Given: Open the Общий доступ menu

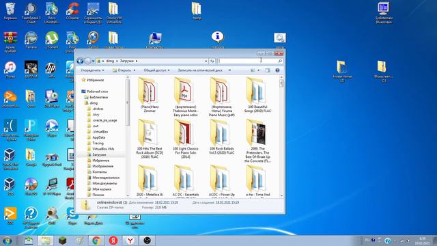Looking at the screenshot, I should (x=156, y=70).
